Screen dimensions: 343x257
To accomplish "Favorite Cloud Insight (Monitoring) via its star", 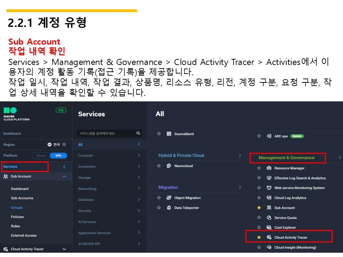I will click(259, 247).
